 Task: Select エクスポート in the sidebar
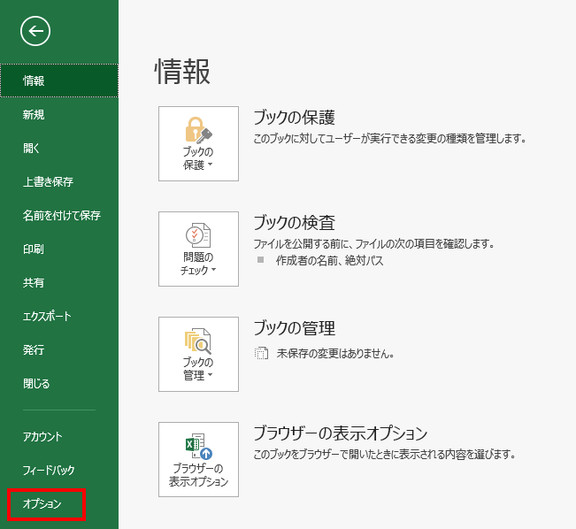pyautogui.click(x=59, y=316)
